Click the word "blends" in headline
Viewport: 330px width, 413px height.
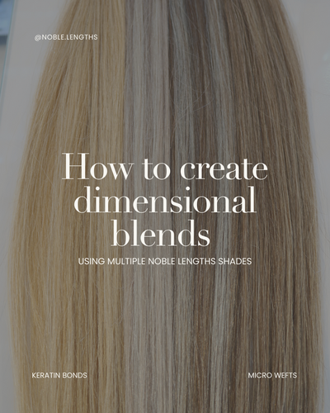161,233
